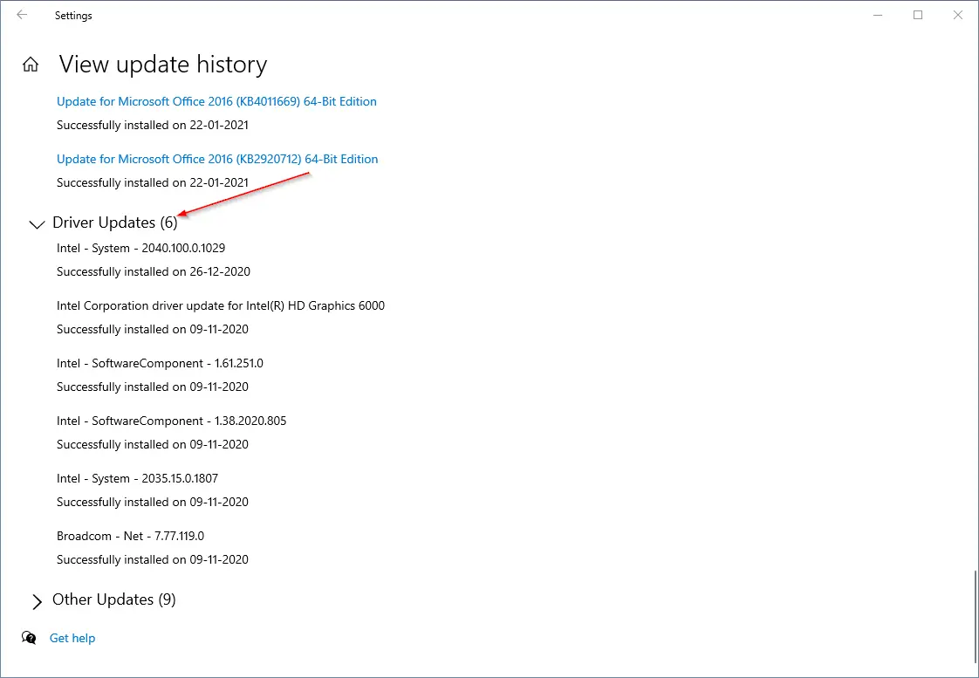Click the Other Updates (9) heading

114,599
